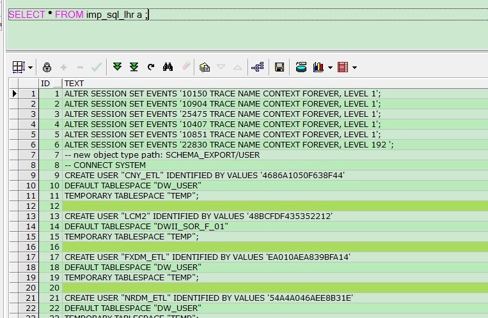Click the save floppy disk icon
The image size is (488, 318).
(279, 67)
